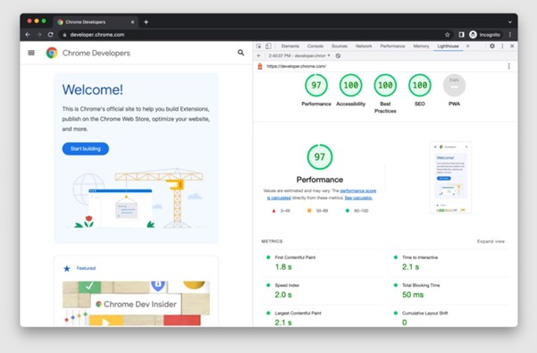Open the See calculator link
This screenshot has height=353, width=537.
[x=358, y=198]
